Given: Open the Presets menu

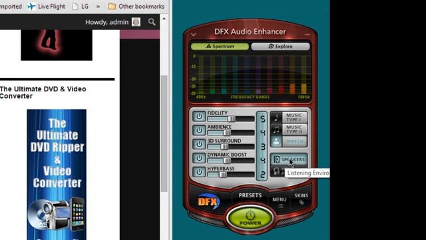Looking at the screenshot, I should [250, 195].
